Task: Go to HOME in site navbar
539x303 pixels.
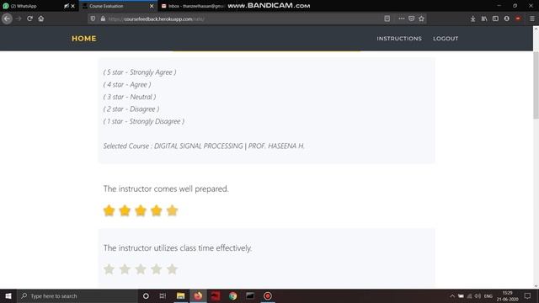Action: tap(84, 39)
